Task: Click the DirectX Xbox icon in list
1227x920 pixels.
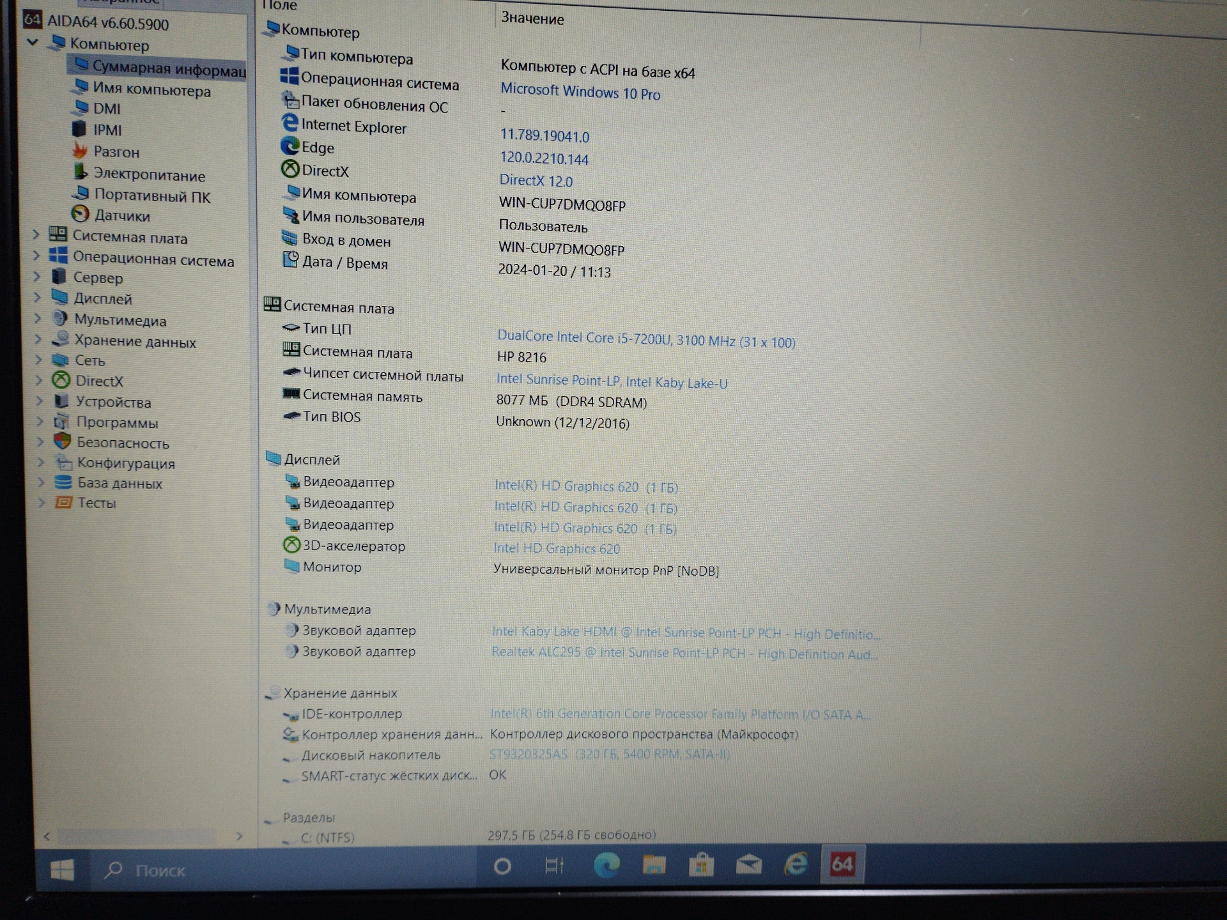Action: [x=291, y=169]
